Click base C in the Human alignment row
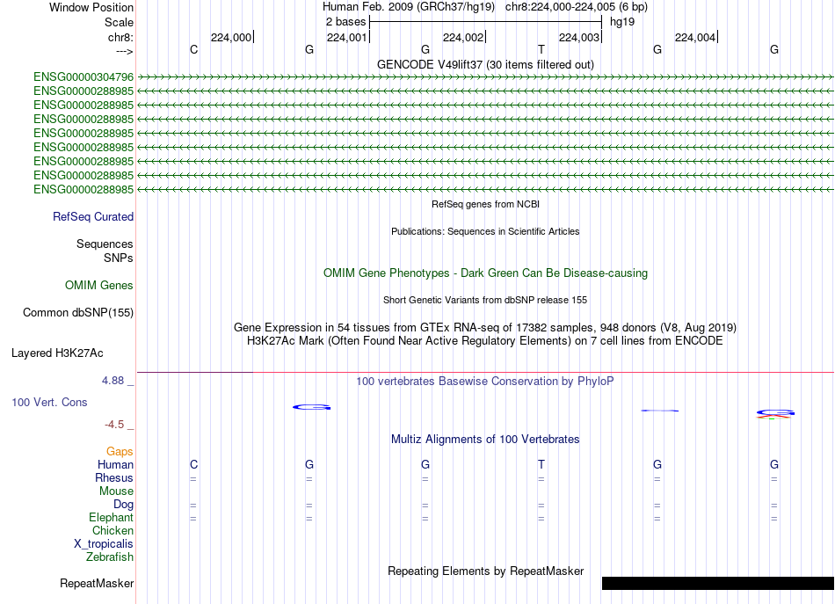The height and width of the screenshot is (604, 835). [x=194, y=464]
